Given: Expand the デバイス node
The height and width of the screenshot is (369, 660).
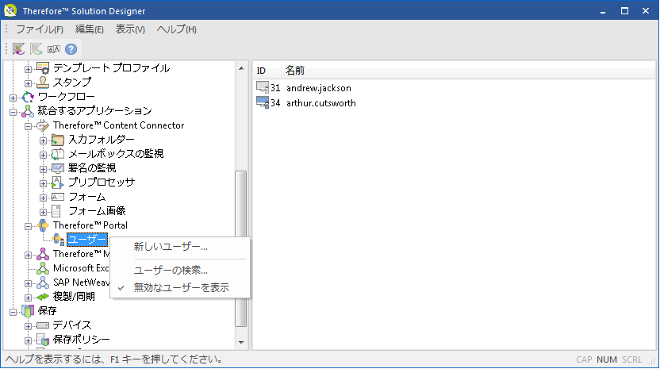Looking at the screenshot, I should (x=28, y=326).
